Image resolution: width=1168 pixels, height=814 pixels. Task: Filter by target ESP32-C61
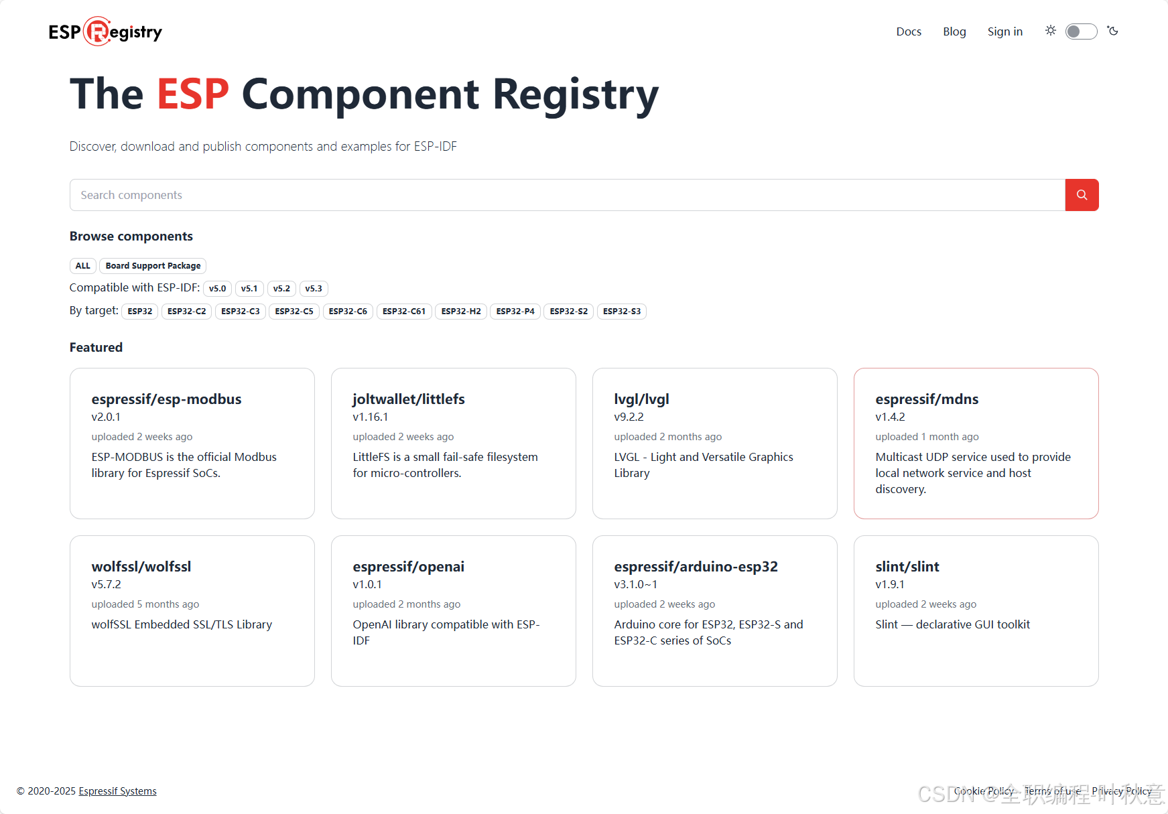coord(404,312)
